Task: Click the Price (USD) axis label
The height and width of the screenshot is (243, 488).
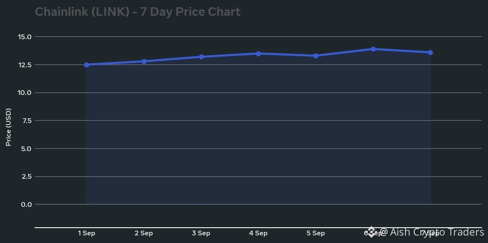Action: pyautogui.click(x=9, y=127)
